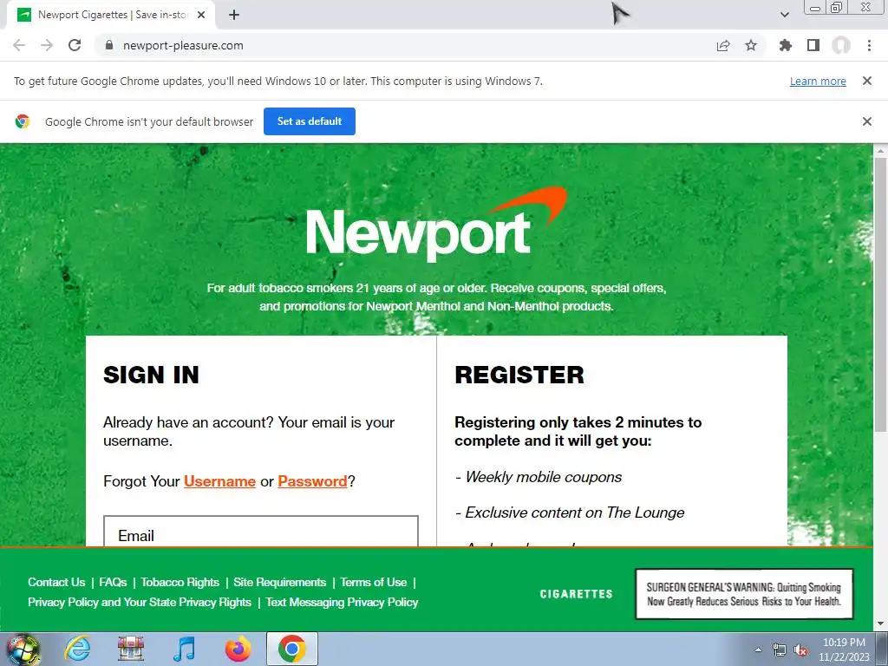The image size is (888, 666).
Task: Click the forgot Password link
Action: click(312, 481)
